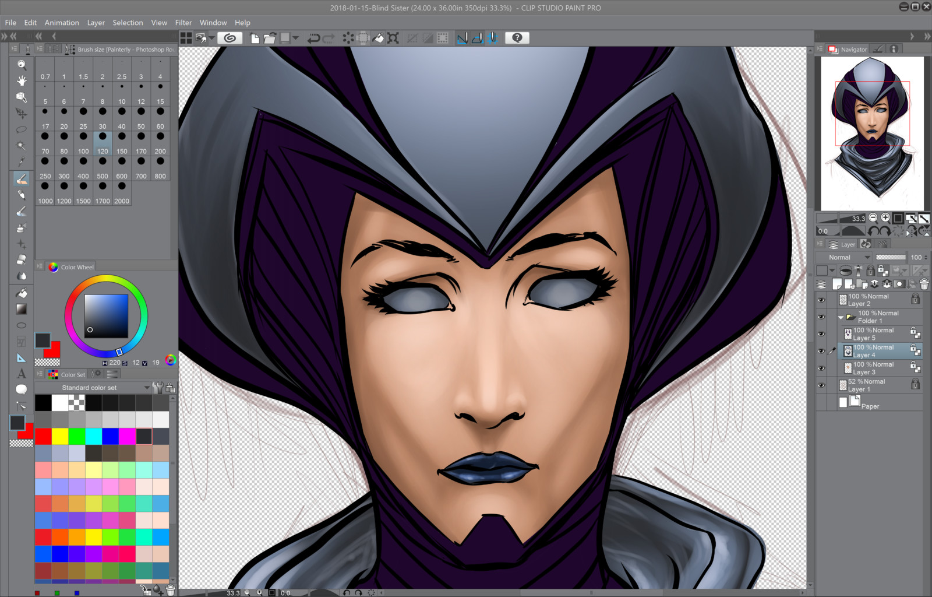Select Layer 3 in the layer list
Screen dimensions: 932x597
[x=880, y=368]
